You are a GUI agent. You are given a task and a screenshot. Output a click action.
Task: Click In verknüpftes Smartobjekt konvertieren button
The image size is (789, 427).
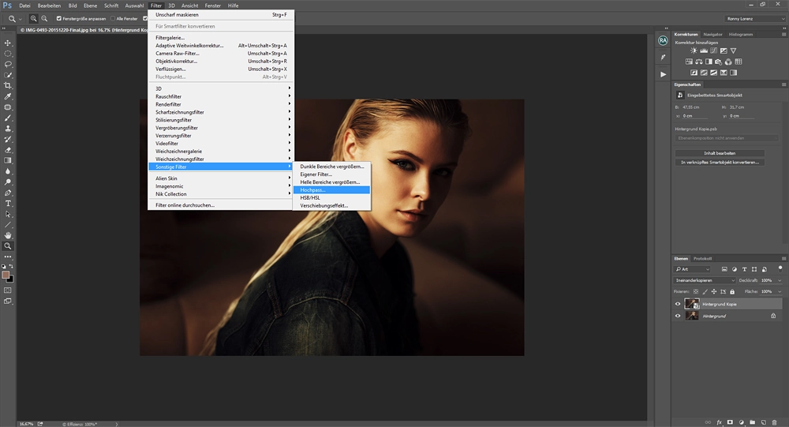(720, 162)
